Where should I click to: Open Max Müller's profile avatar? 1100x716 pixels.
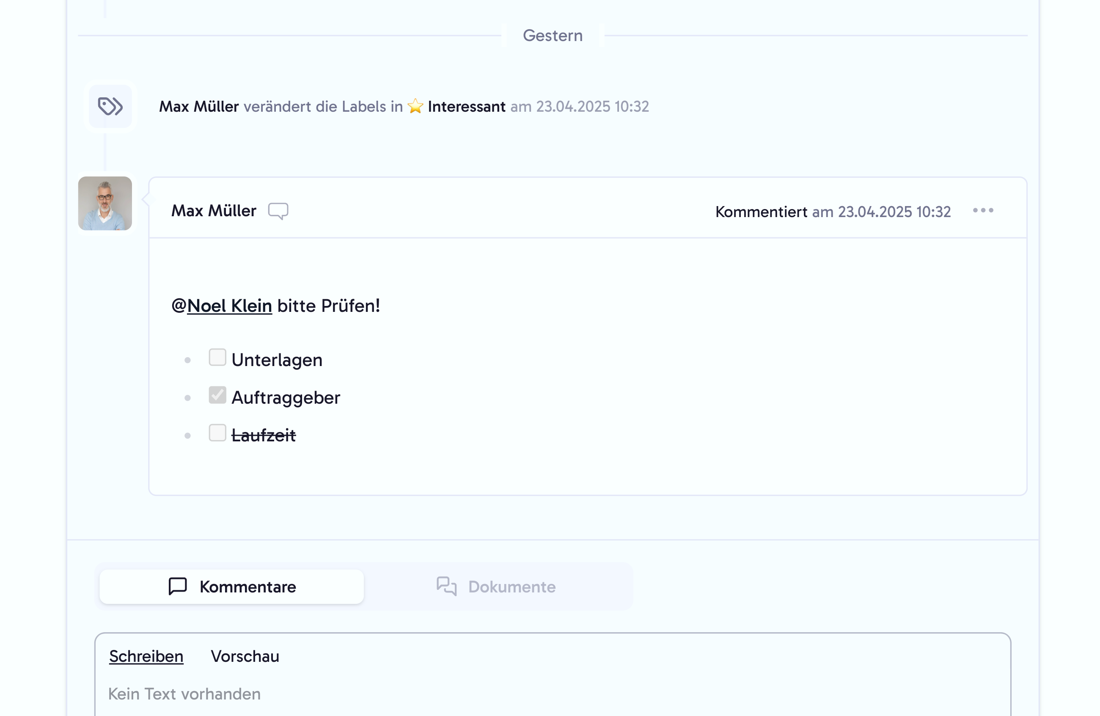104,204
